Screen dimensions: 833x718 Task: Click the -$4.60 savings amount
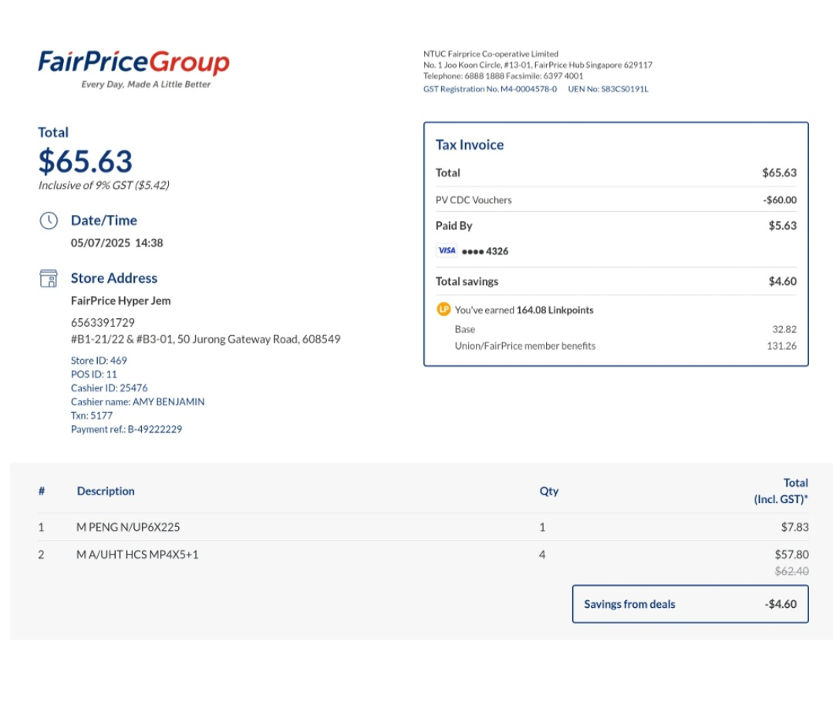(781, 604)
